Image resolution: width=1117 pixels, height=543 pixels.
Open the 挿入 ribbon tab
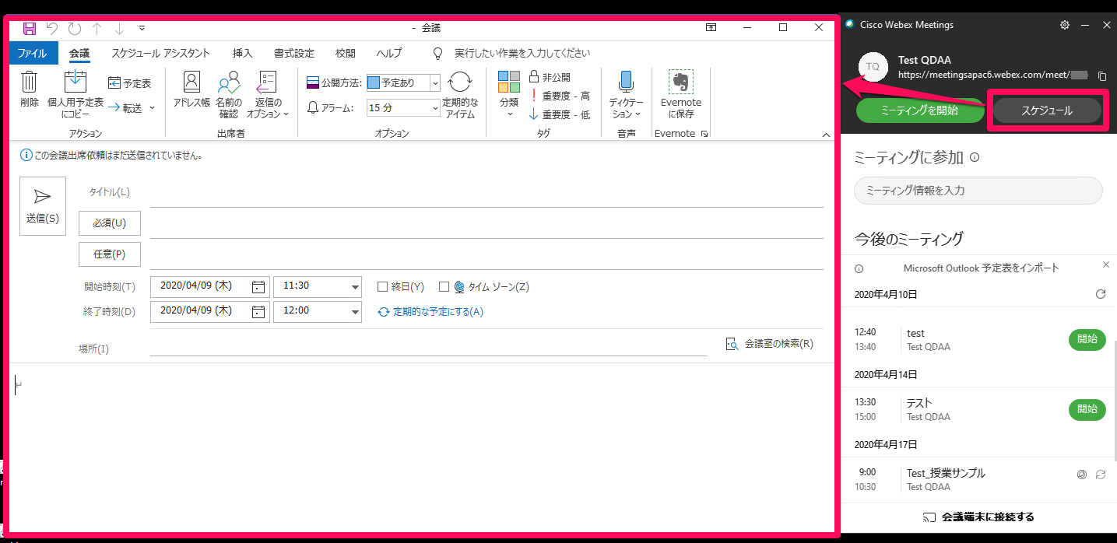coord(243,54)
